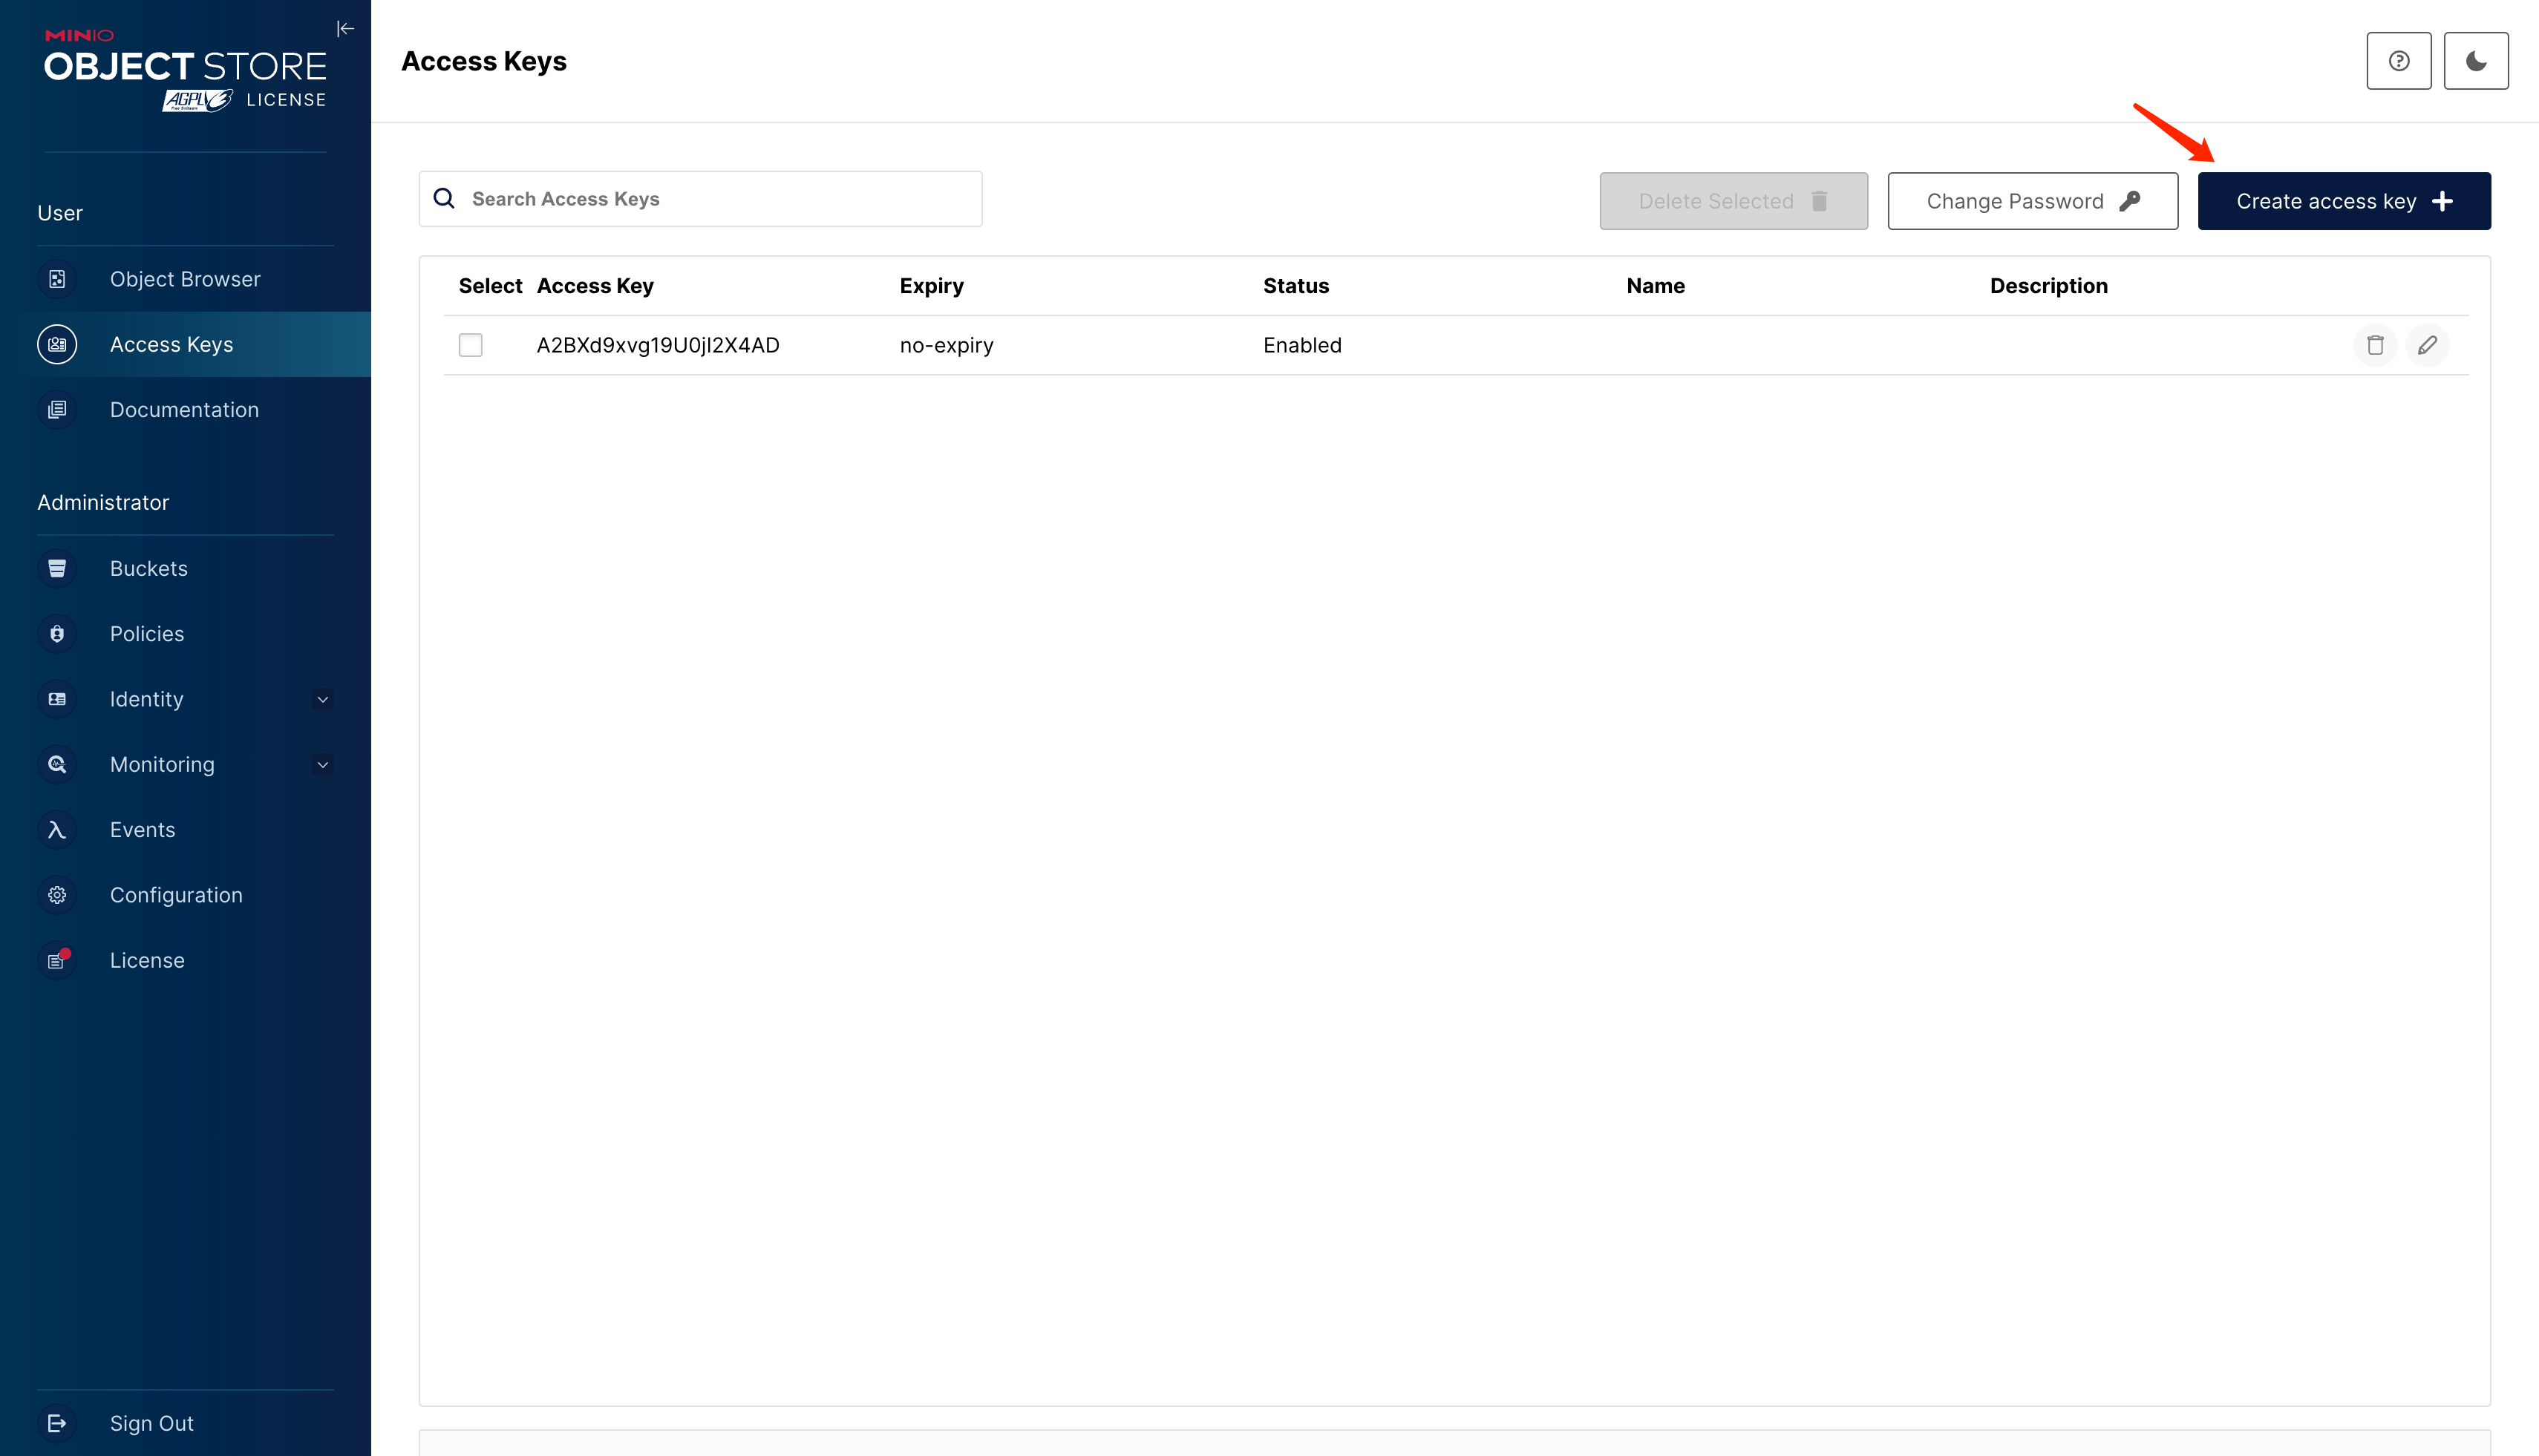Click Create access key button

2344,201
